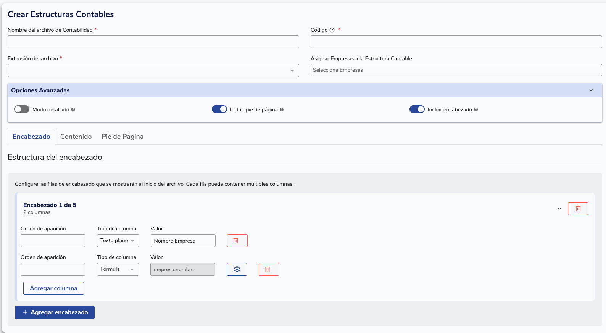Viewport: 606px width, 333px height.
Task: Open Fórmula column type dropdown
Action: pyautogui.click(x=118, y=269)
